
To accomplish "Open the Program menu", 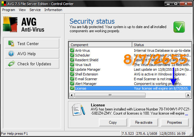I will [9, 10].
